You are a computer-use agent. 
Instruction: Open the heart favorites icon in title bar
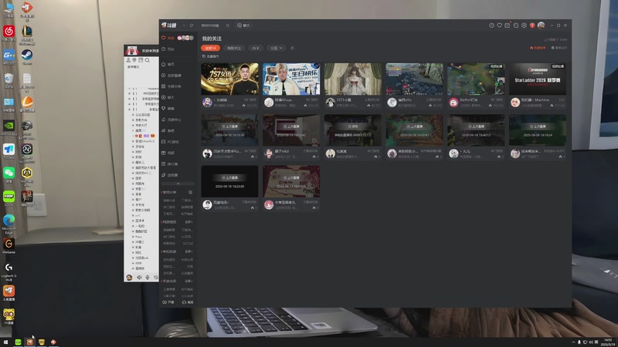(499, 25)
